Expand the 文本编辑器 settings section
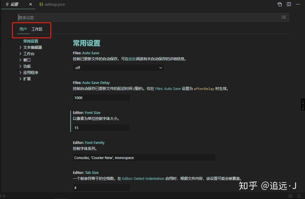The width and height of the screenshot is (305, 199). click(33, 47)
